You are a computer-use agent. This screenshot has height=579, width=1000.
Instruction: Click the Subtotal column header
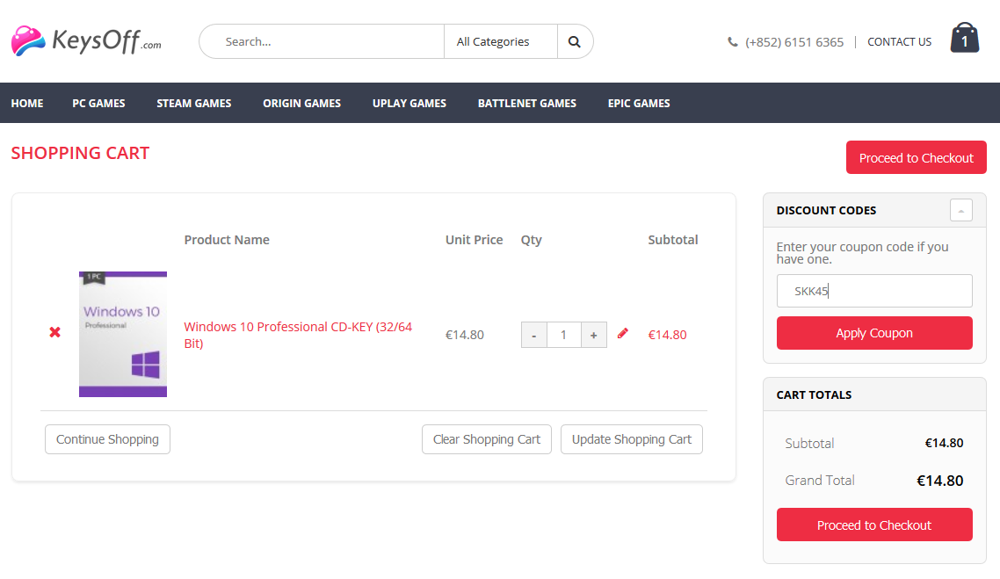[673, 240]
